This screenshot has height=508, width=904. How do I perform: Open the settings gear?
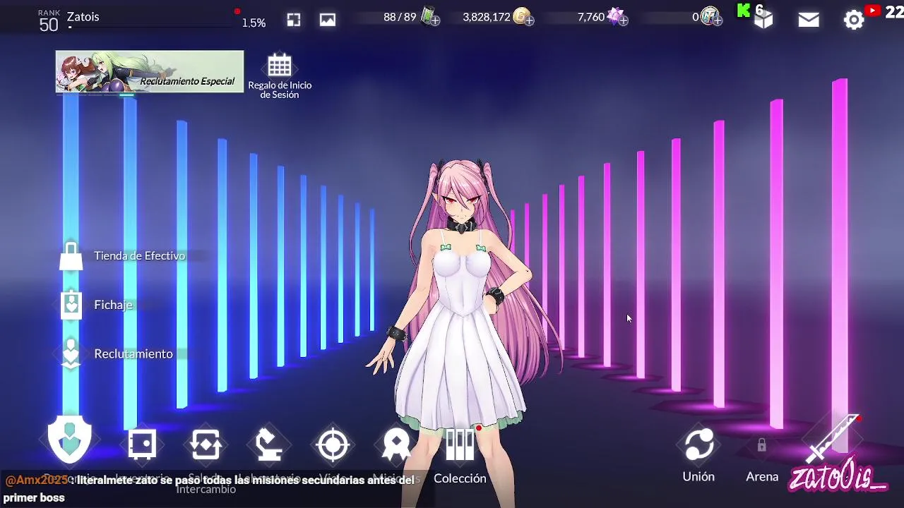(x=854, y=20)
